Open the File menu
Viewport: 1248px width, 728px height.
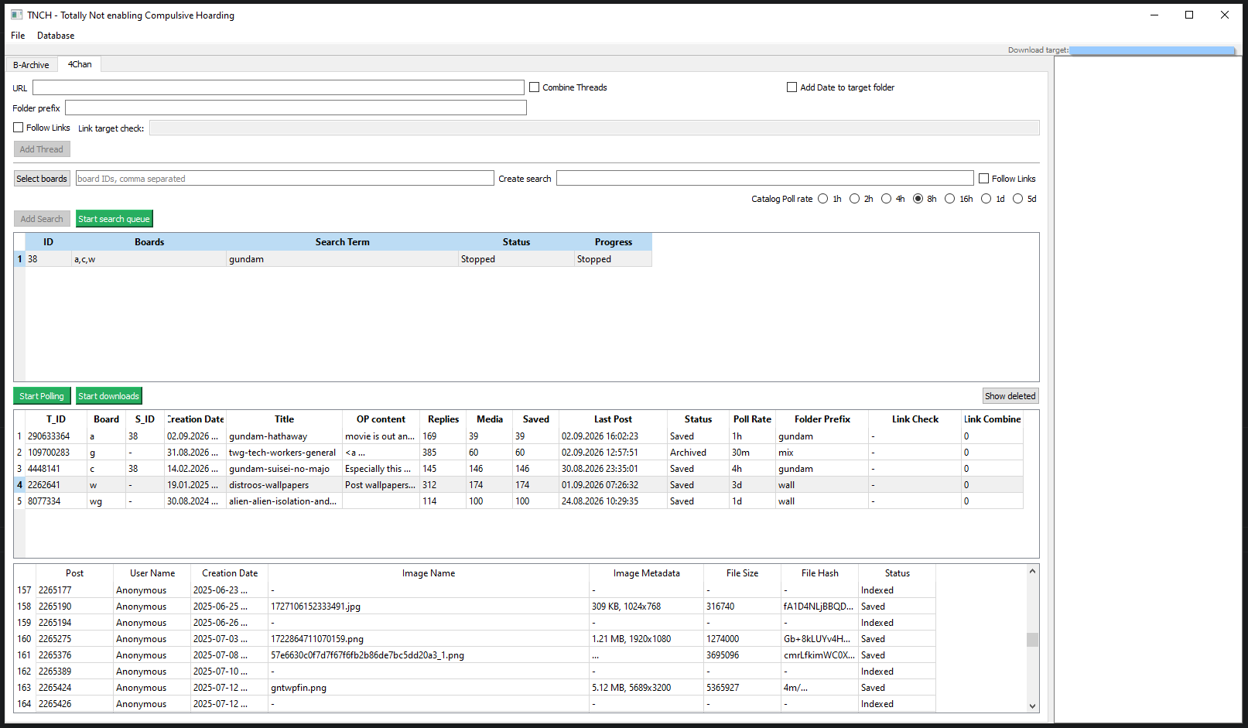click(18, 36)
